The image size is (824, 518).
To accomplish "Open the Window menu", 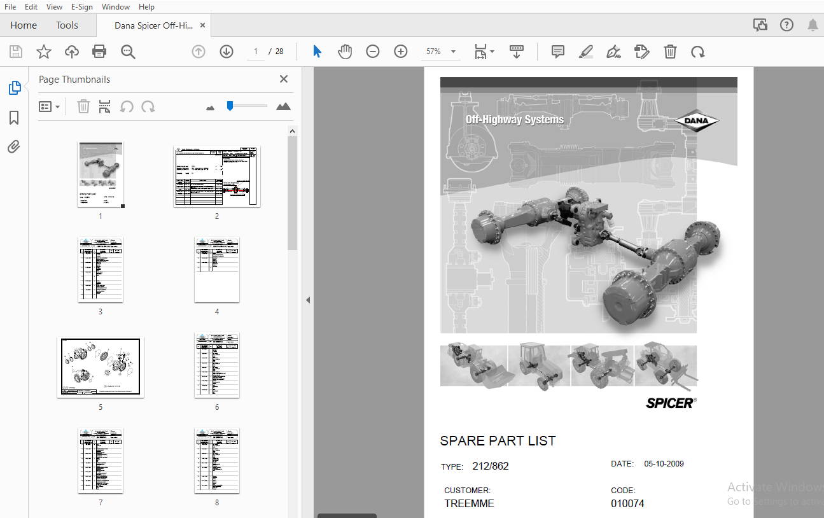I will [x=116, y=6].
